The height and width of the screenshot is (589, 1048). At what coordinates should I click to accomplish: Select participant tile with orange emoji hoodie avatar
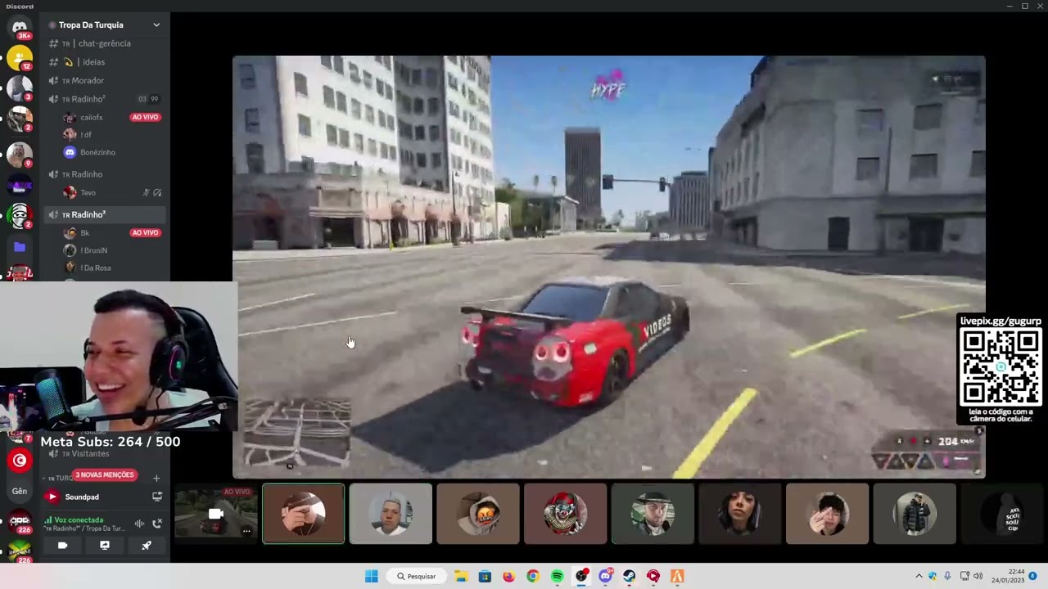pos(478,514)
